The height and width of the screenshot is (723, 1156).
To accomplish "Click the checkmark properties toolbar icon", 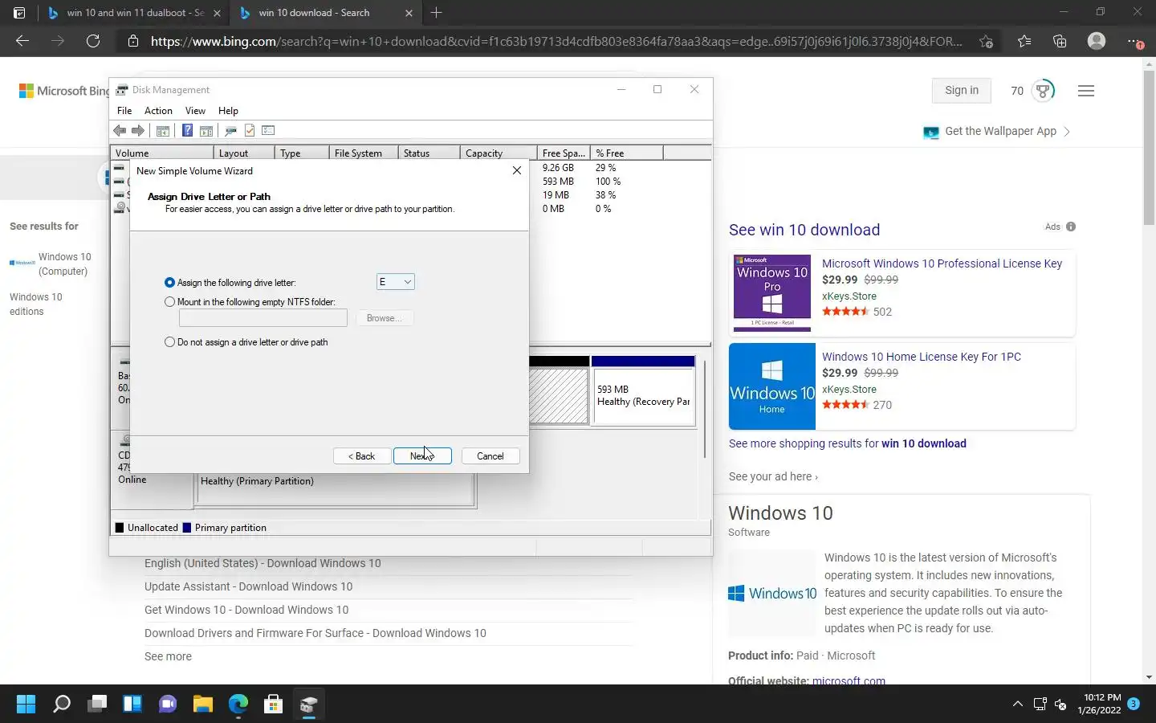I will [x=250, y=130].
